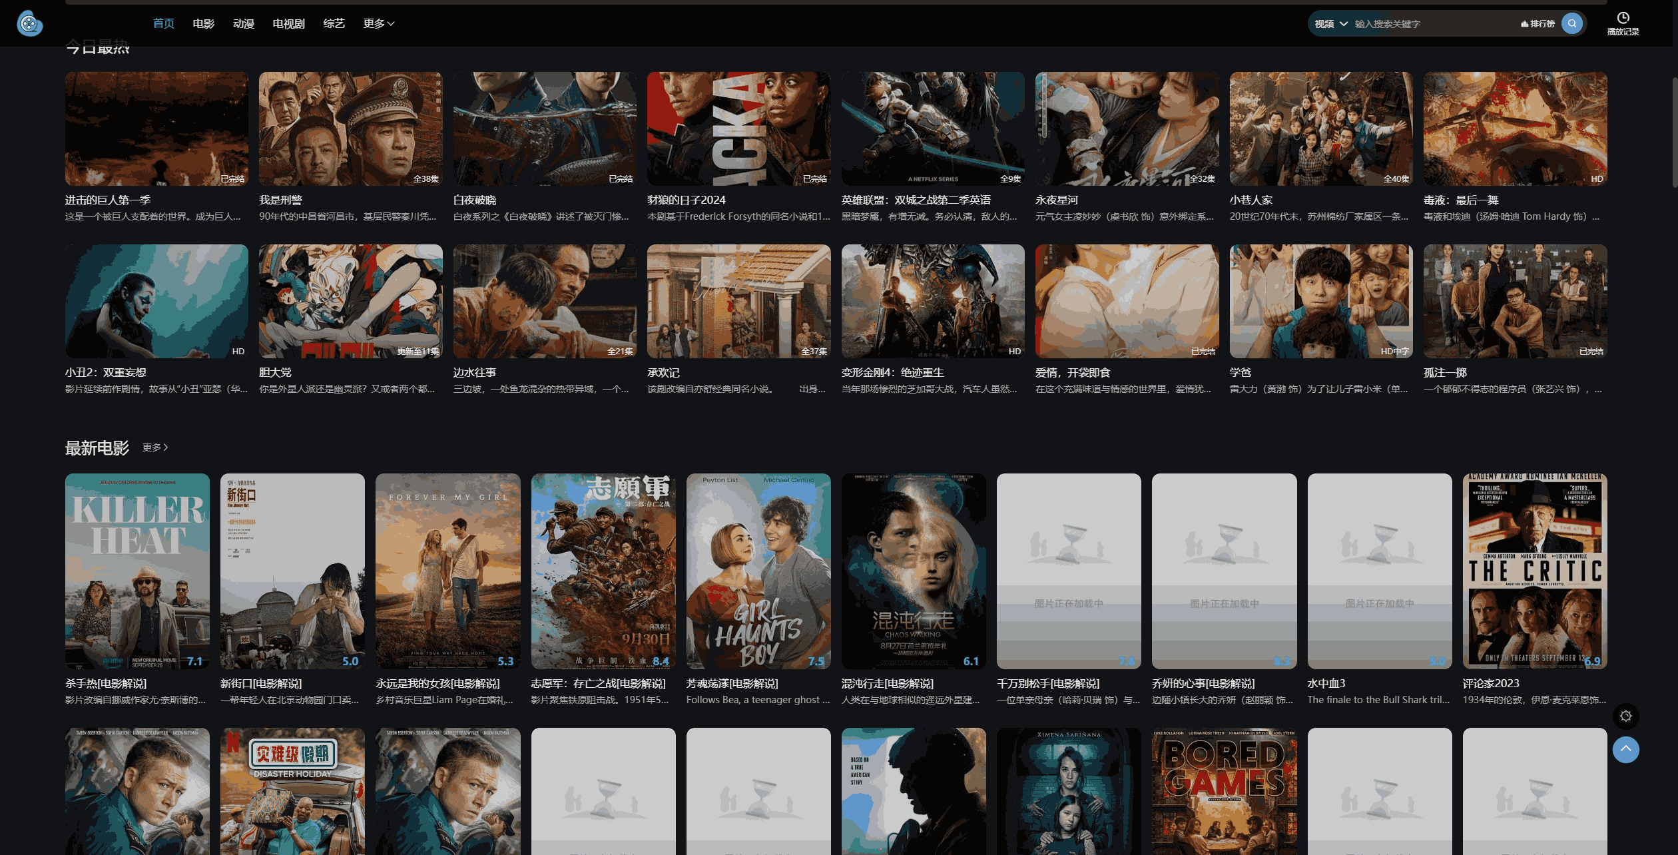Open 豺狼的日子2024 poster
The height and width of the screenshot is (855, 1678).
point(739,129)
